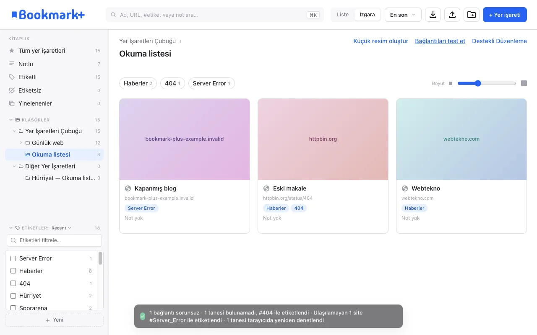
Task: Click the webtekno.com thumbnail
Action: pos(461,139)
